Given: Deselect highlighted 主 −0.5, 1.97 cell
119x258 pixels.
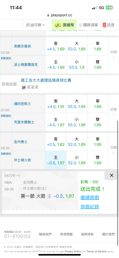Looking at the screenshot, I should click(56, 160).
